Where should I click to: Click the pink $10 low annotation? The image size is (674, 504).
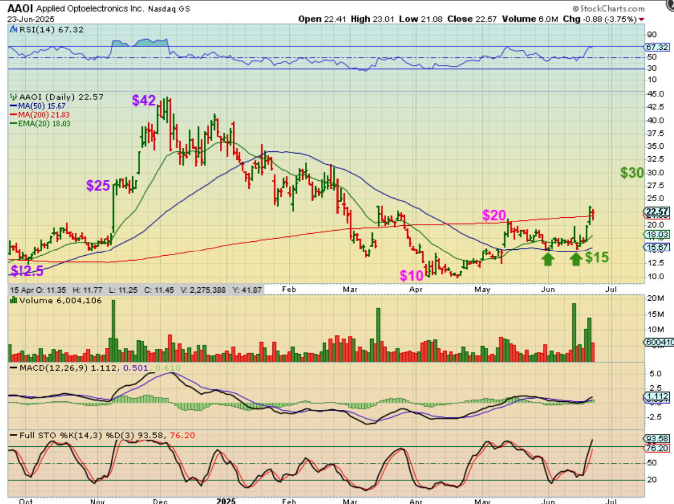(411, 276)
